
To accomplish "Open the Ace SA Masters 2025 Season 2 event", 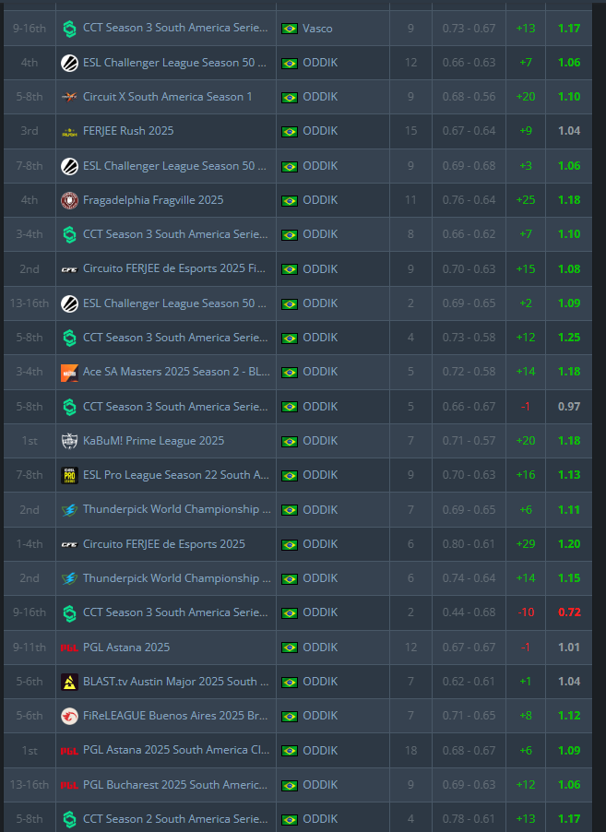I will click(176, 372).
